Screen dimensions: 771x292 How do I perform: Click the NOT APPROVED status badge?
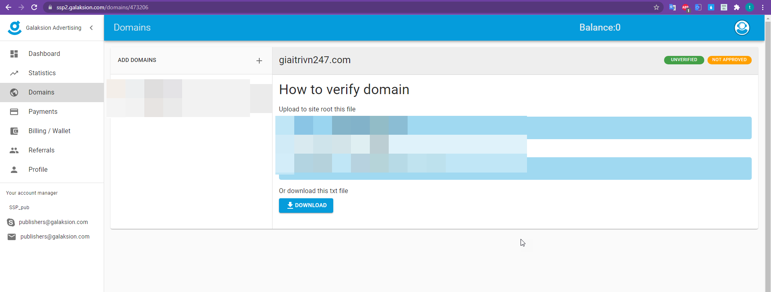click(x=729, y=60)
